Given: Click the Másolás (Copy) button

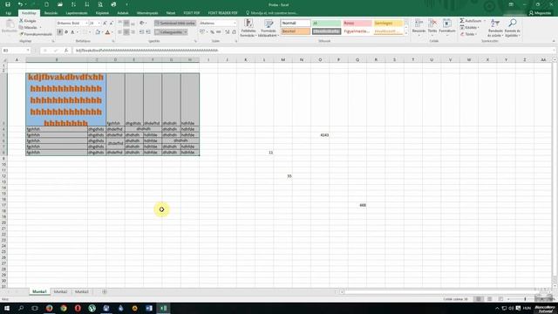Looking at the screenshot, I should [29, 27].
